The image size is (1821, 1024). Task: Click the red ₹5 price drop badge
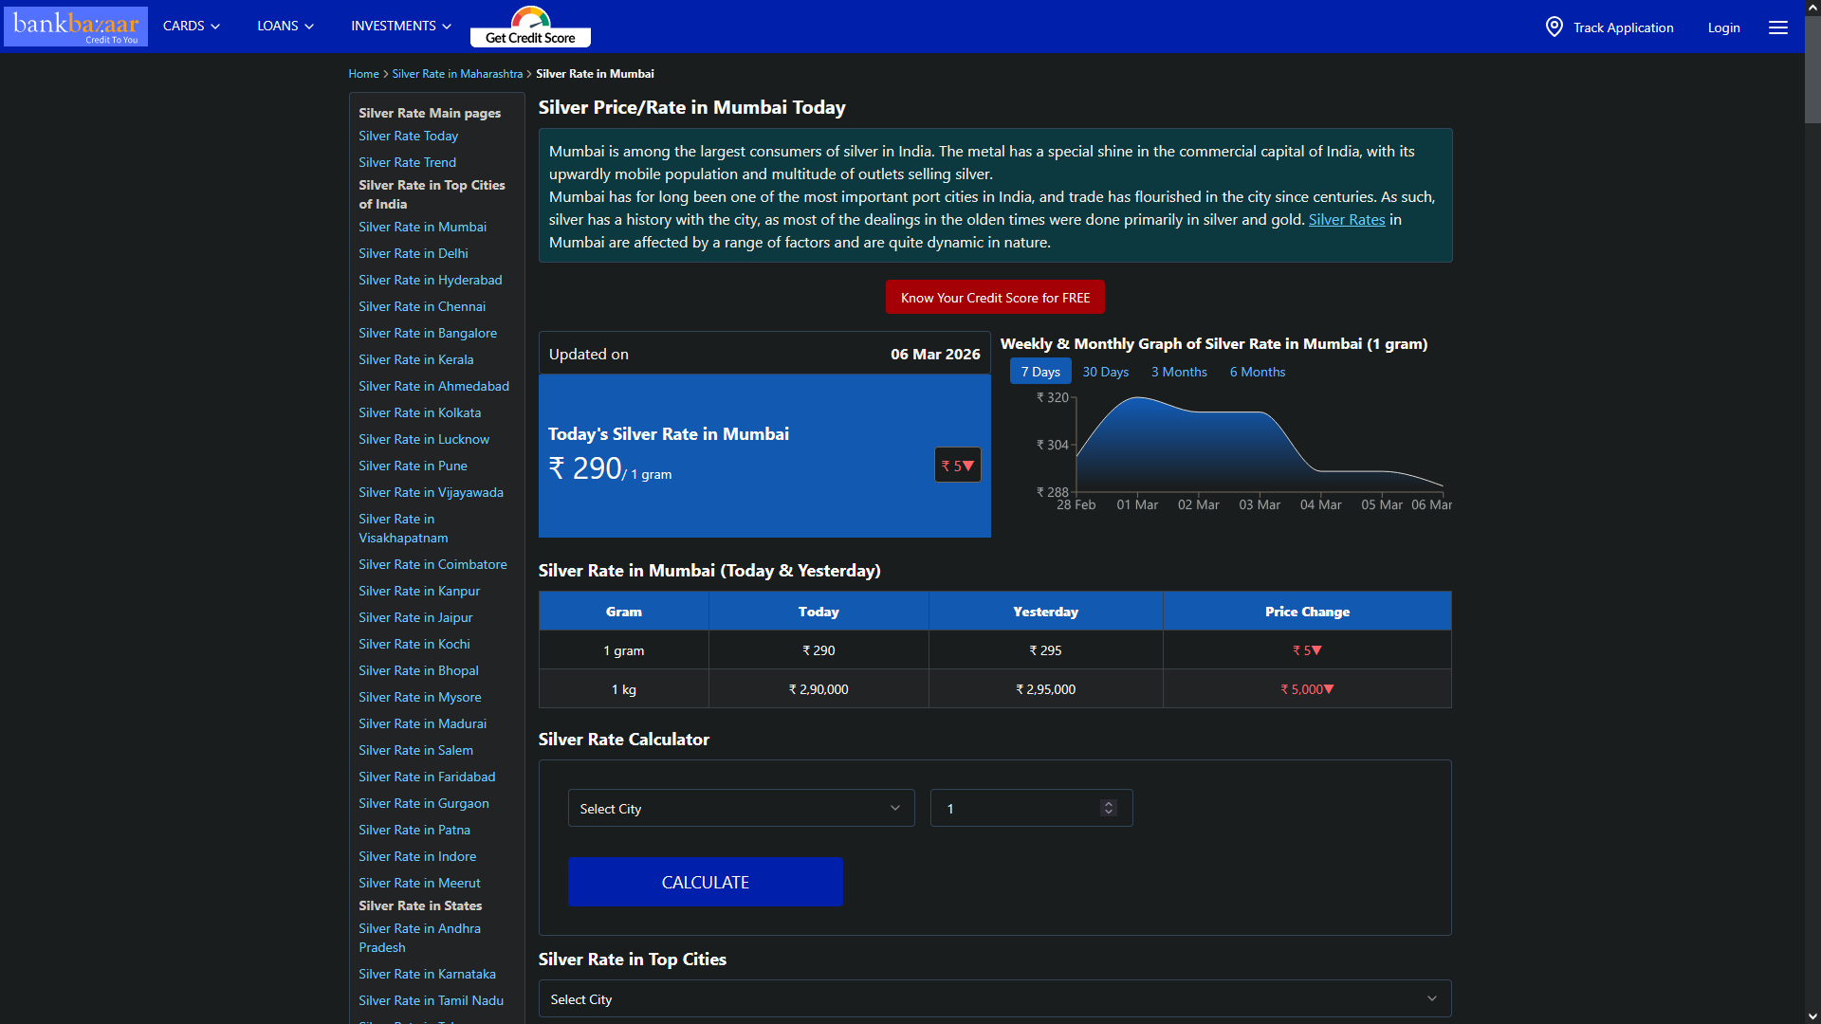(957, 466)
